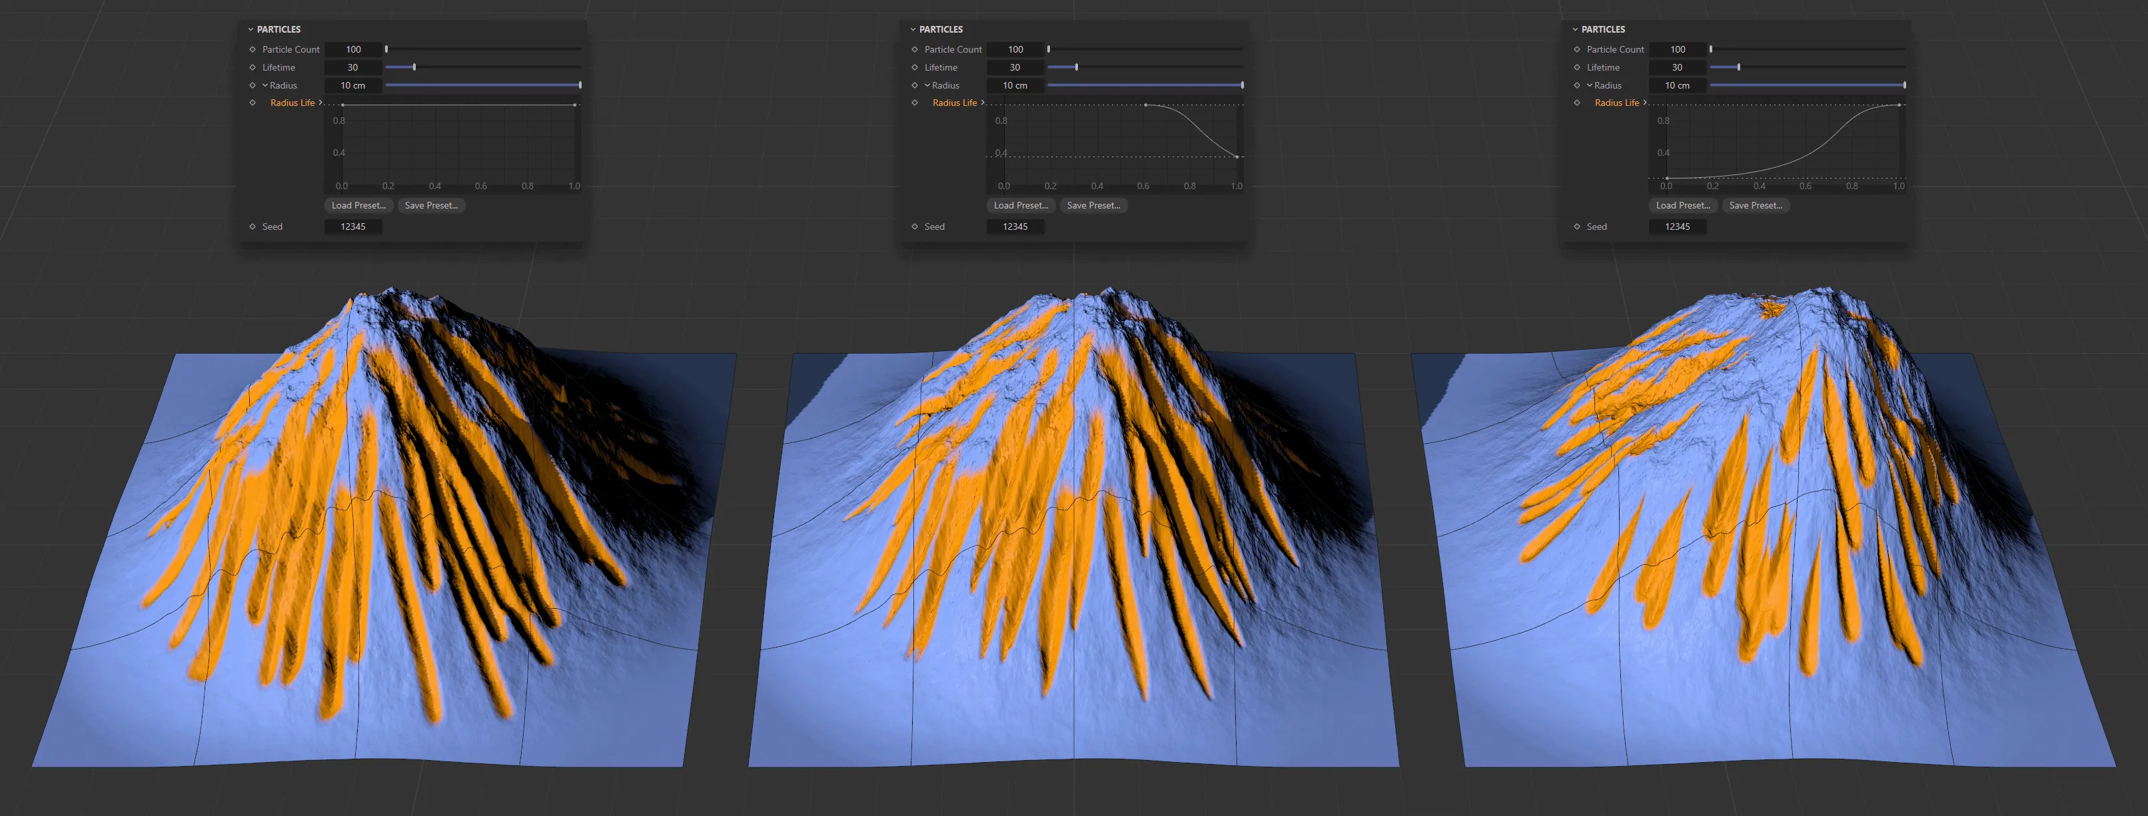Image resolution: width=2148 pixels, height=816 pixels.
Task: Click the Seed keyframe diamond in the left panel
Action: click(x=253, y=226)
